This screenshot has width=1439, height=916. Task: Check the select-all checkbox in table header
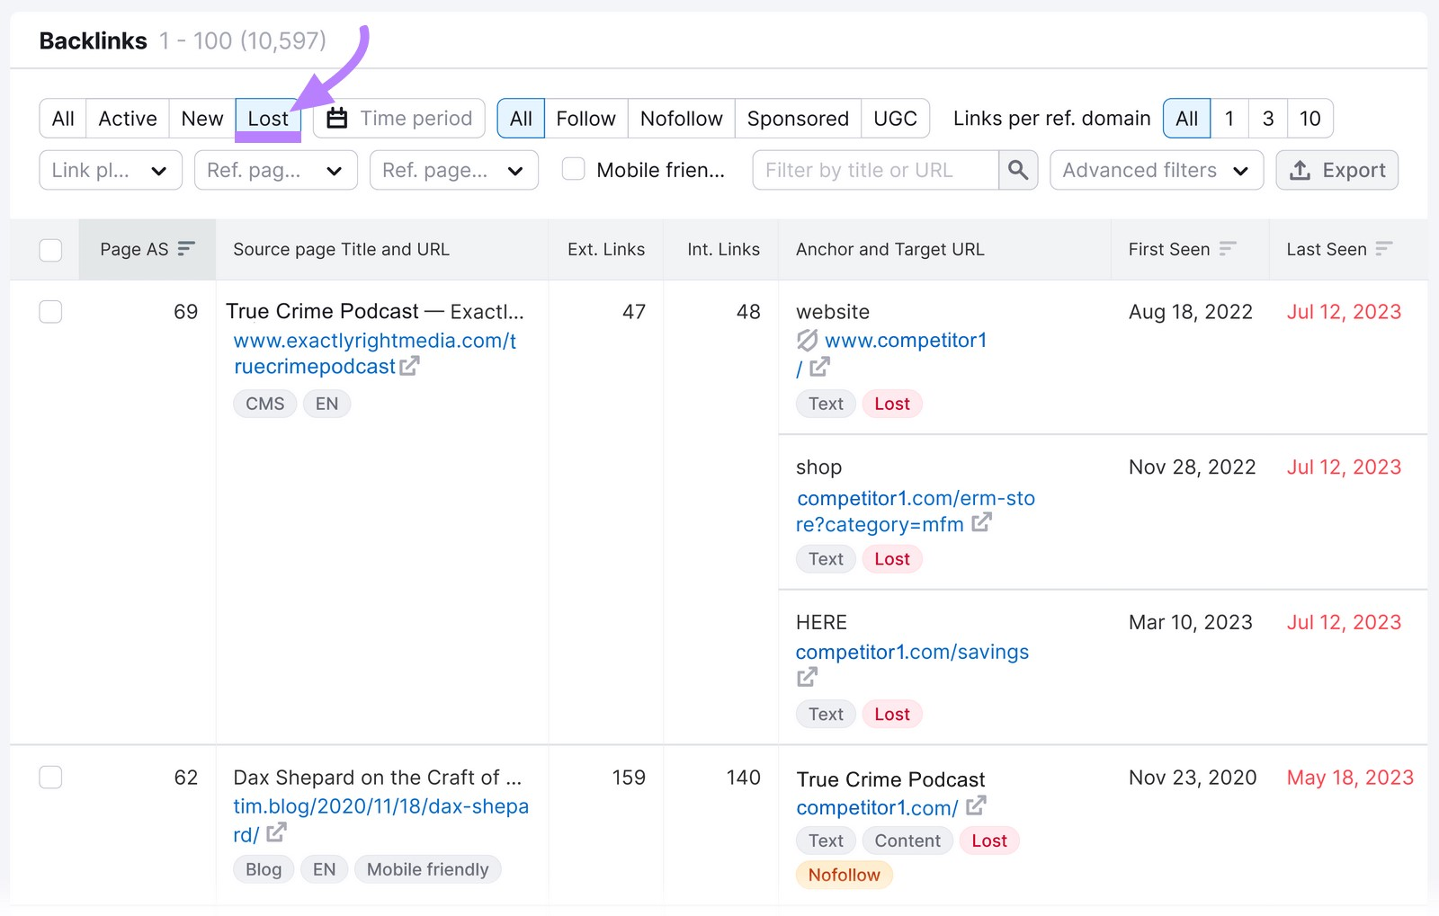[x=50, y=249]
